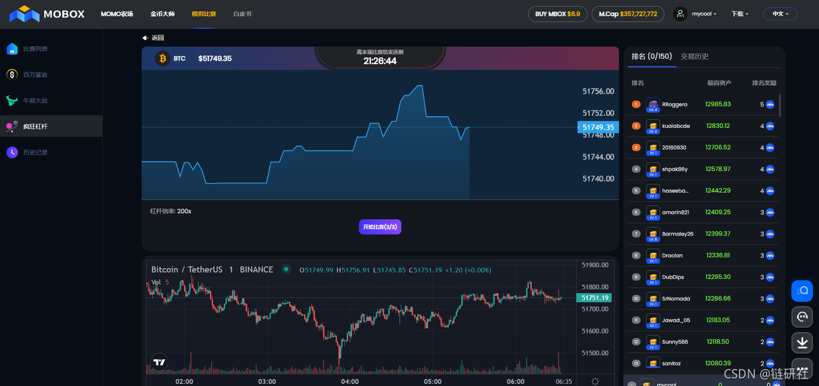Screen dimensions: 819x386
Task: Open the 白皮书 menu
Action: point(243,13)
